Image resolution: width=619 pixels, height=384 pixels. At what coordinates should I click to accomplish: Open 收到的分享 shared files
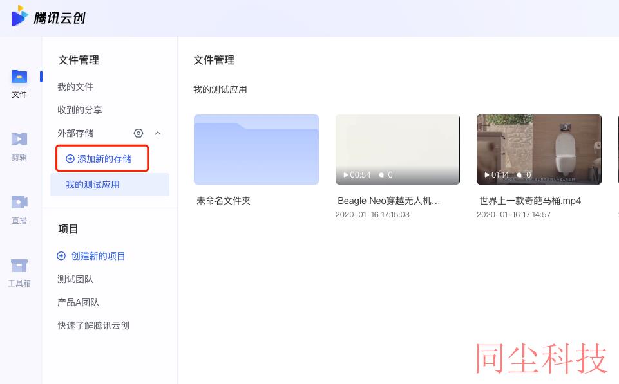click(80, 110)
